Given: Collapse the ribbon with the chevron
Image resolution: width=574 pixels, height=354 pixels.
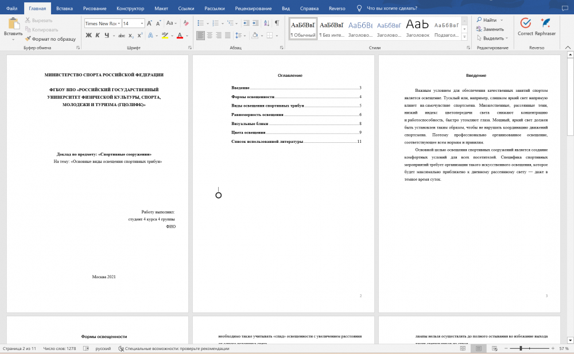Looking at the screenshot, I should pos(568,48).
